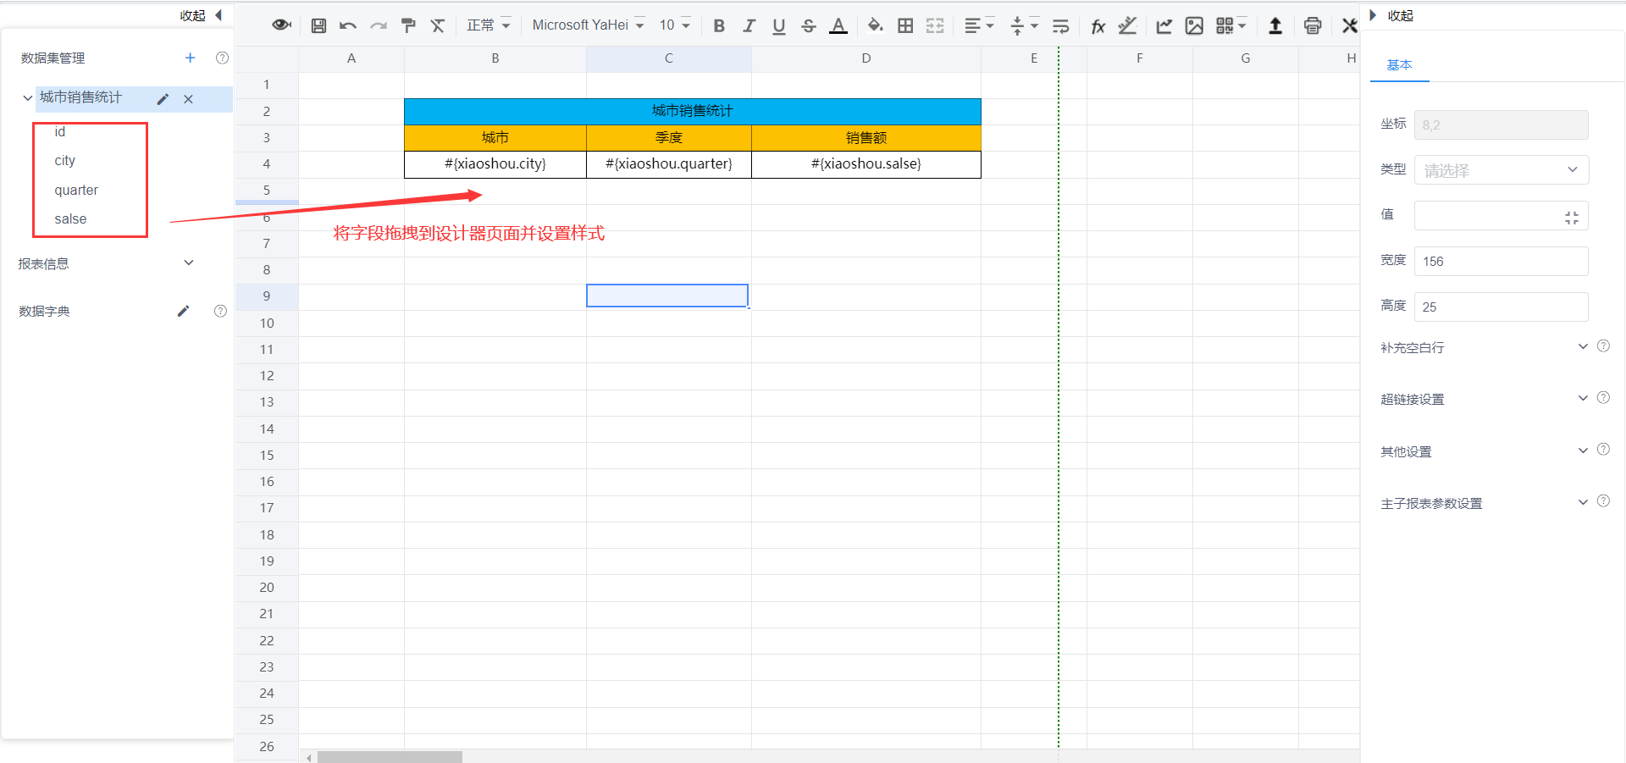Image resolution: width=1626 pixels, height=763 pixels.
Task: Clear cell formatting
Action: [x=438, y=25]
